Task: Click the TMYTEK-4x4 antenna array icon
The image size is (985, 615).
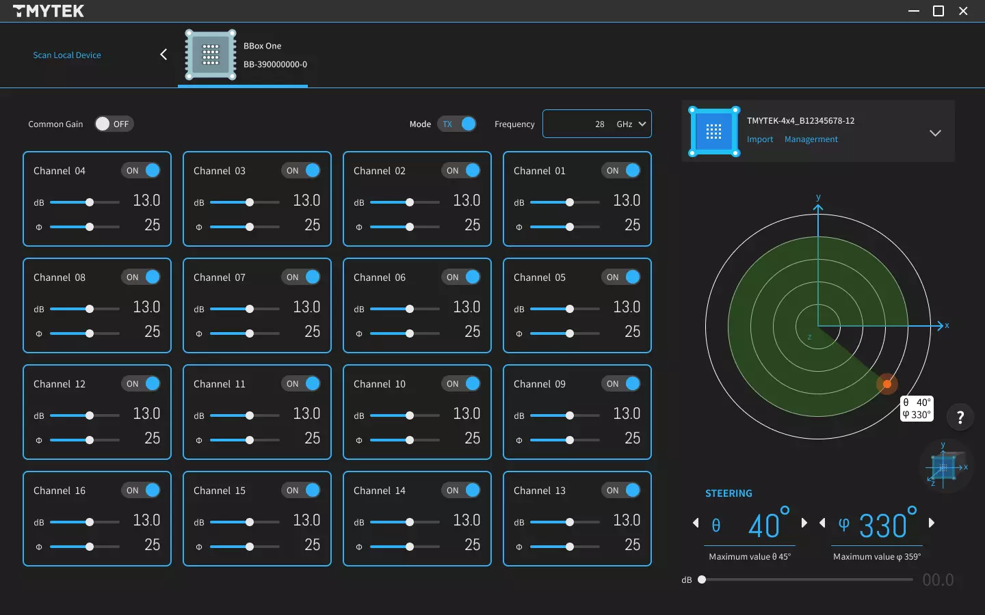Action: pos(714,131)
